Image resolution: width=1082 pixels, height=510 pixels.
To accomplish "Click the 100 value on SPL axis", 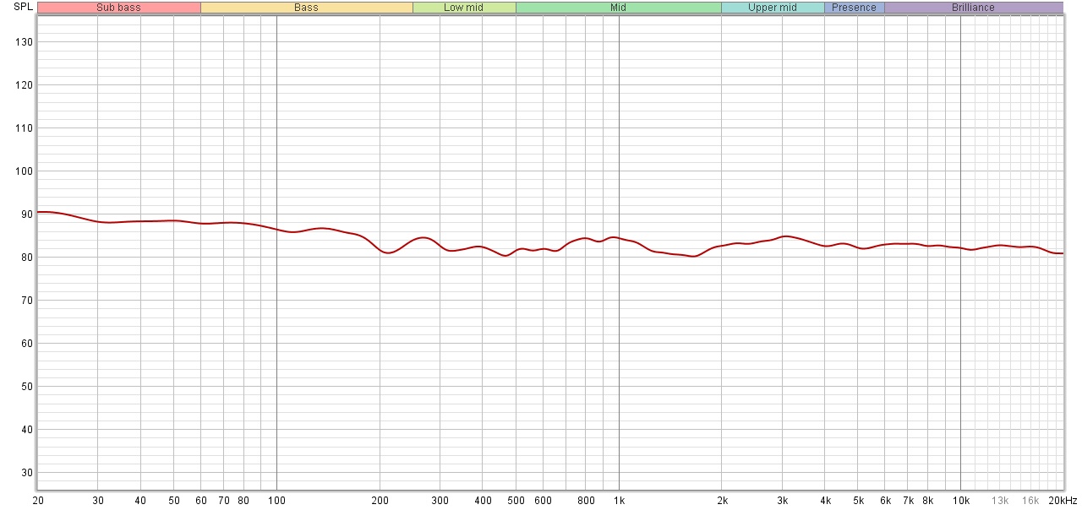I will 25,171.
